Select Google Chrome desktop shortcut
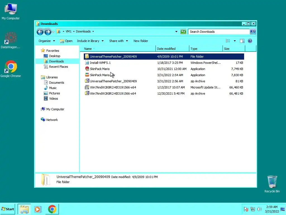Screen dimensions: 286x215 pyautogui.click(x=11, y=69)
